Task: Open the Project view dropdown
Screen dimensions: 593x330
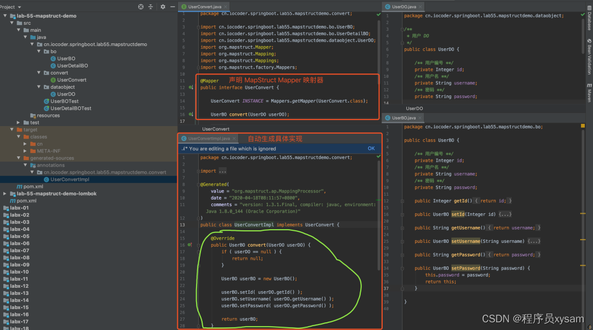Action: click(x=10, y=7)
